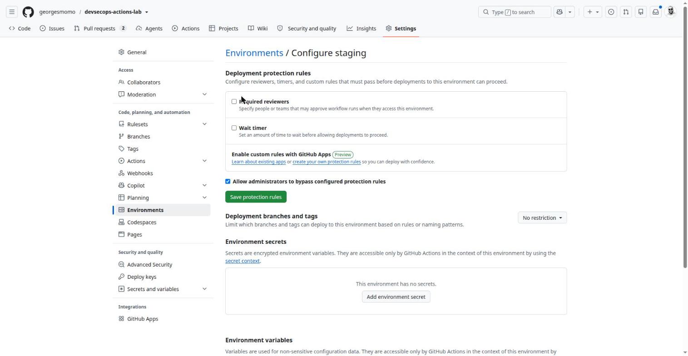Uncheck Allow administrators to bypass protection rules
Viewport: 688px width, 356px height.
click(x=228, y=182)
